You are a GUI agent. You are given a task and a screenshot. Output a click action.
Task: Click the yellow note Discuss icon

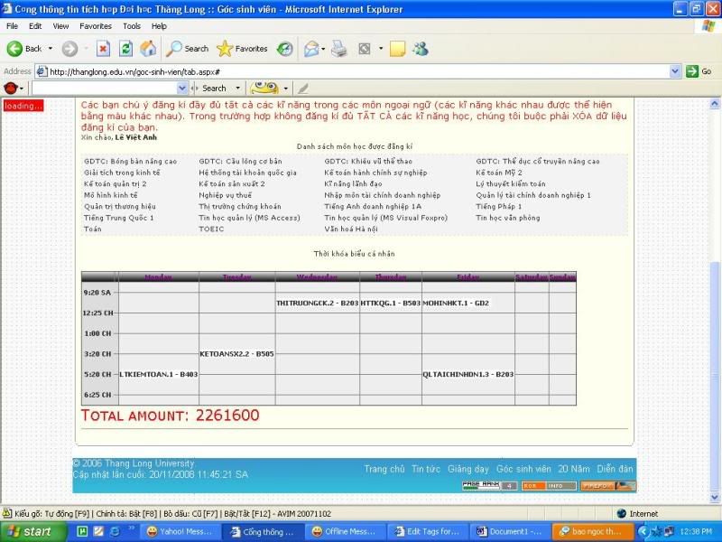397,49
